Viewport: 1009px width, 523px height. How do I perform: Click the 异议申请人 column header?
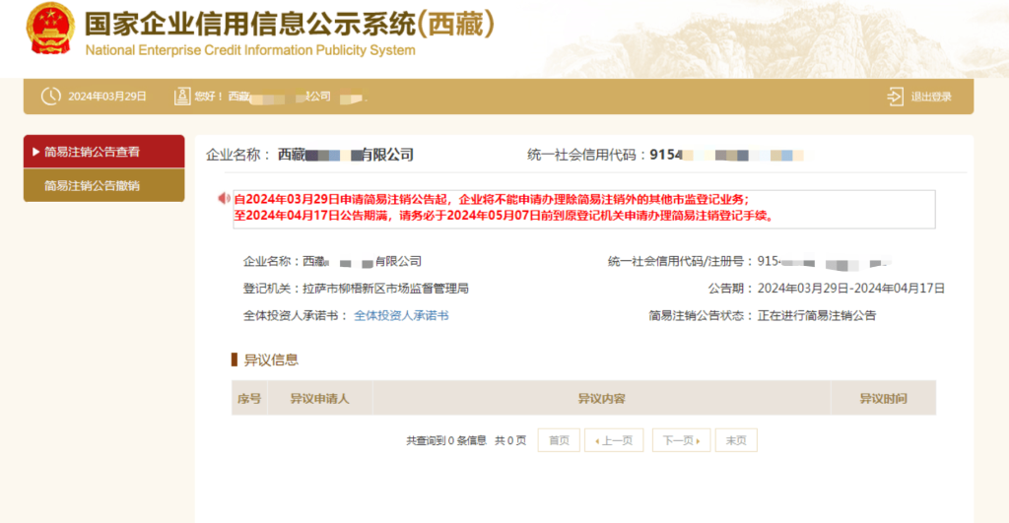click(x=319, y=399)
